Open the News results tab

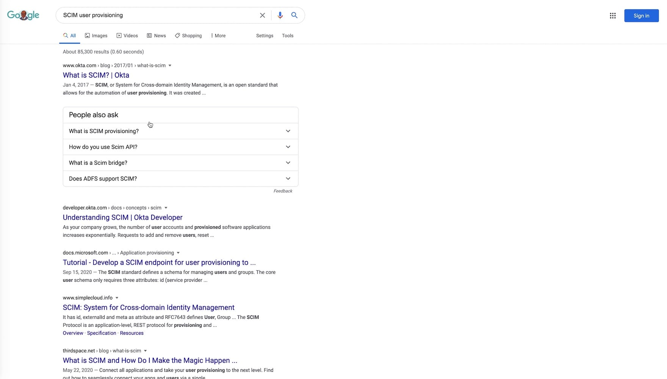(156, 36)
